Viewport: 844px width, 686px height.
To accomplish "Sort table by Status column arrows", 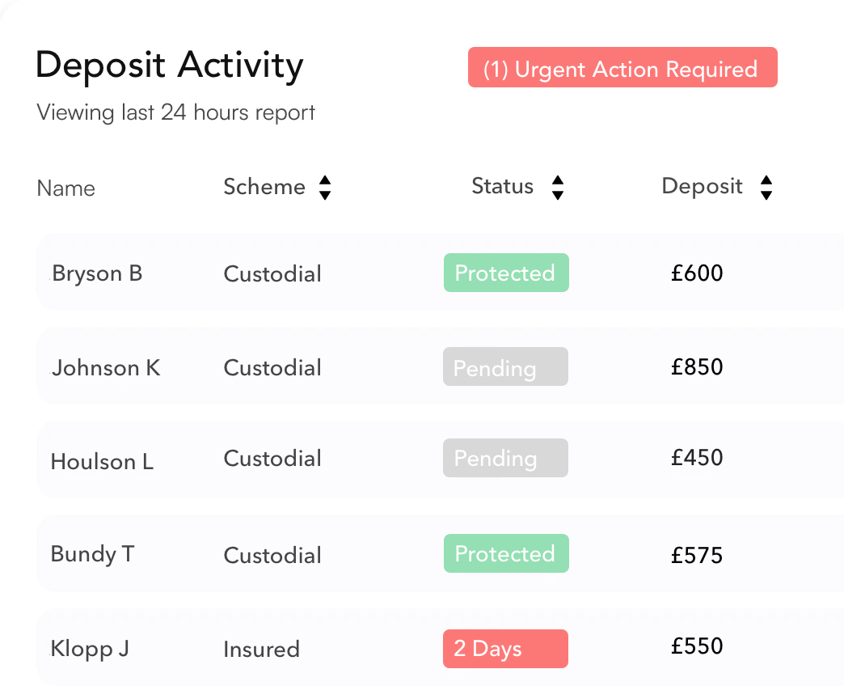I will click(558, 188).
